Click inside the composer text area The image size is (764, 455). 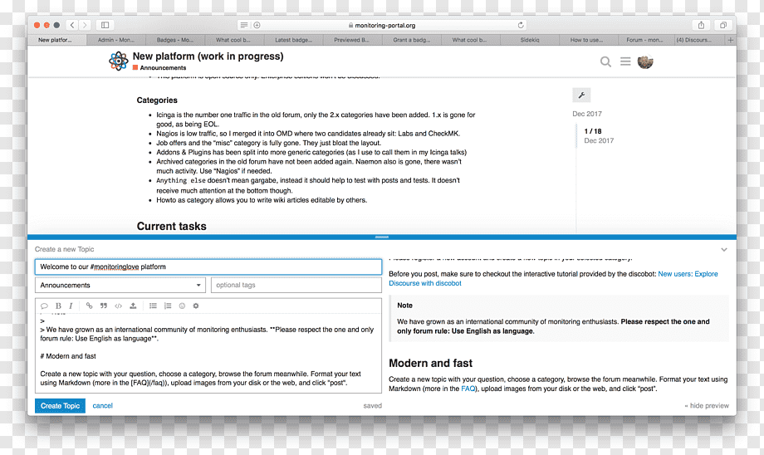click(x=208, y=353)
